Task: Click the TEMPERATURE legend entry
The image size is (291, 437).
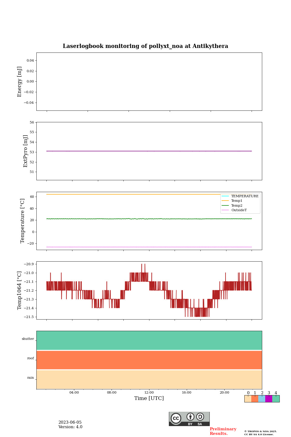Action: pos(240,196)
